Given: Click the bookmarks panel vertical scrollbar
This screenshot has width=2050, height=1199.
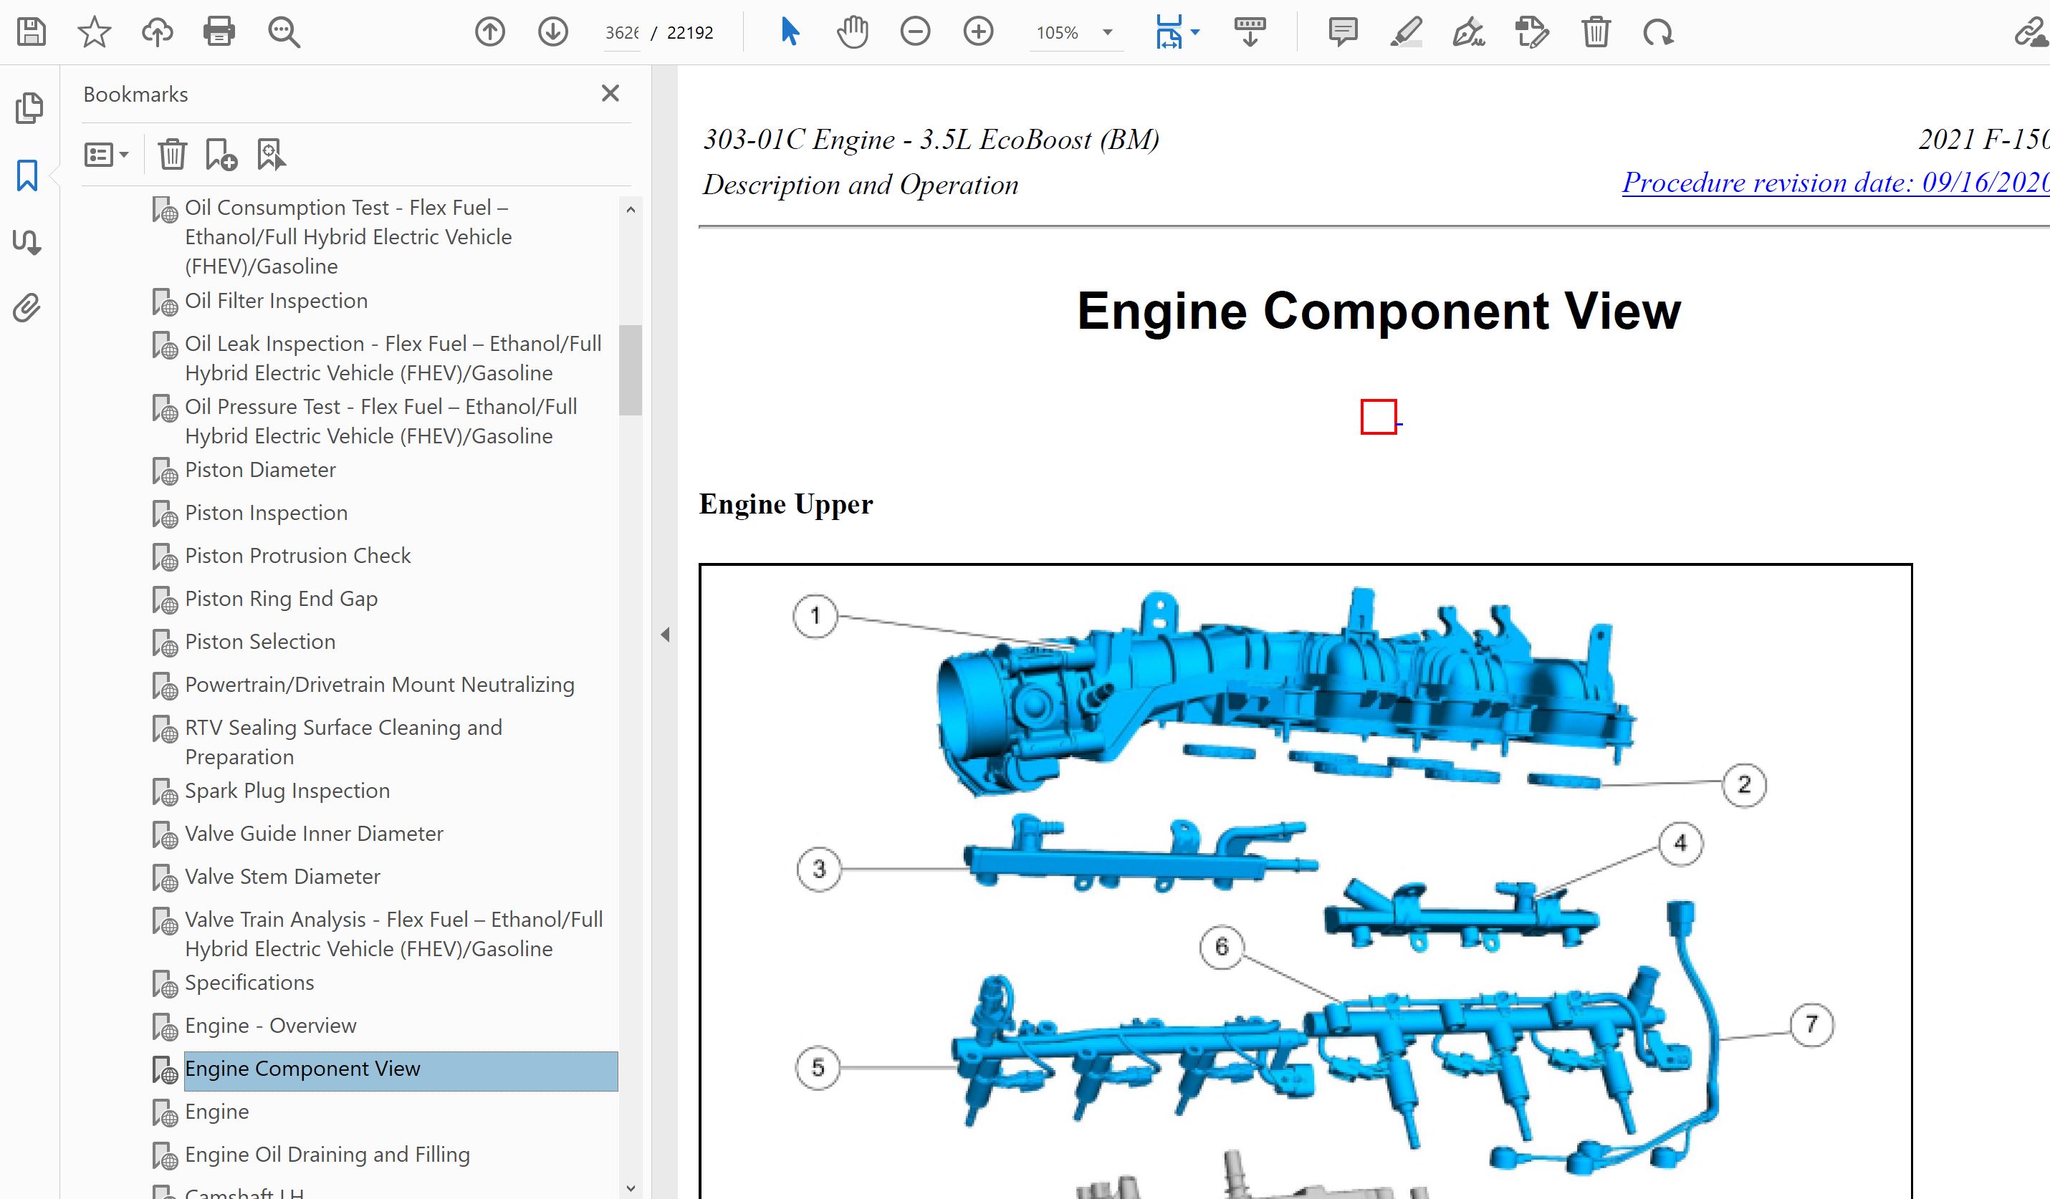Looking at the screenshot, I should pos(630,370).
